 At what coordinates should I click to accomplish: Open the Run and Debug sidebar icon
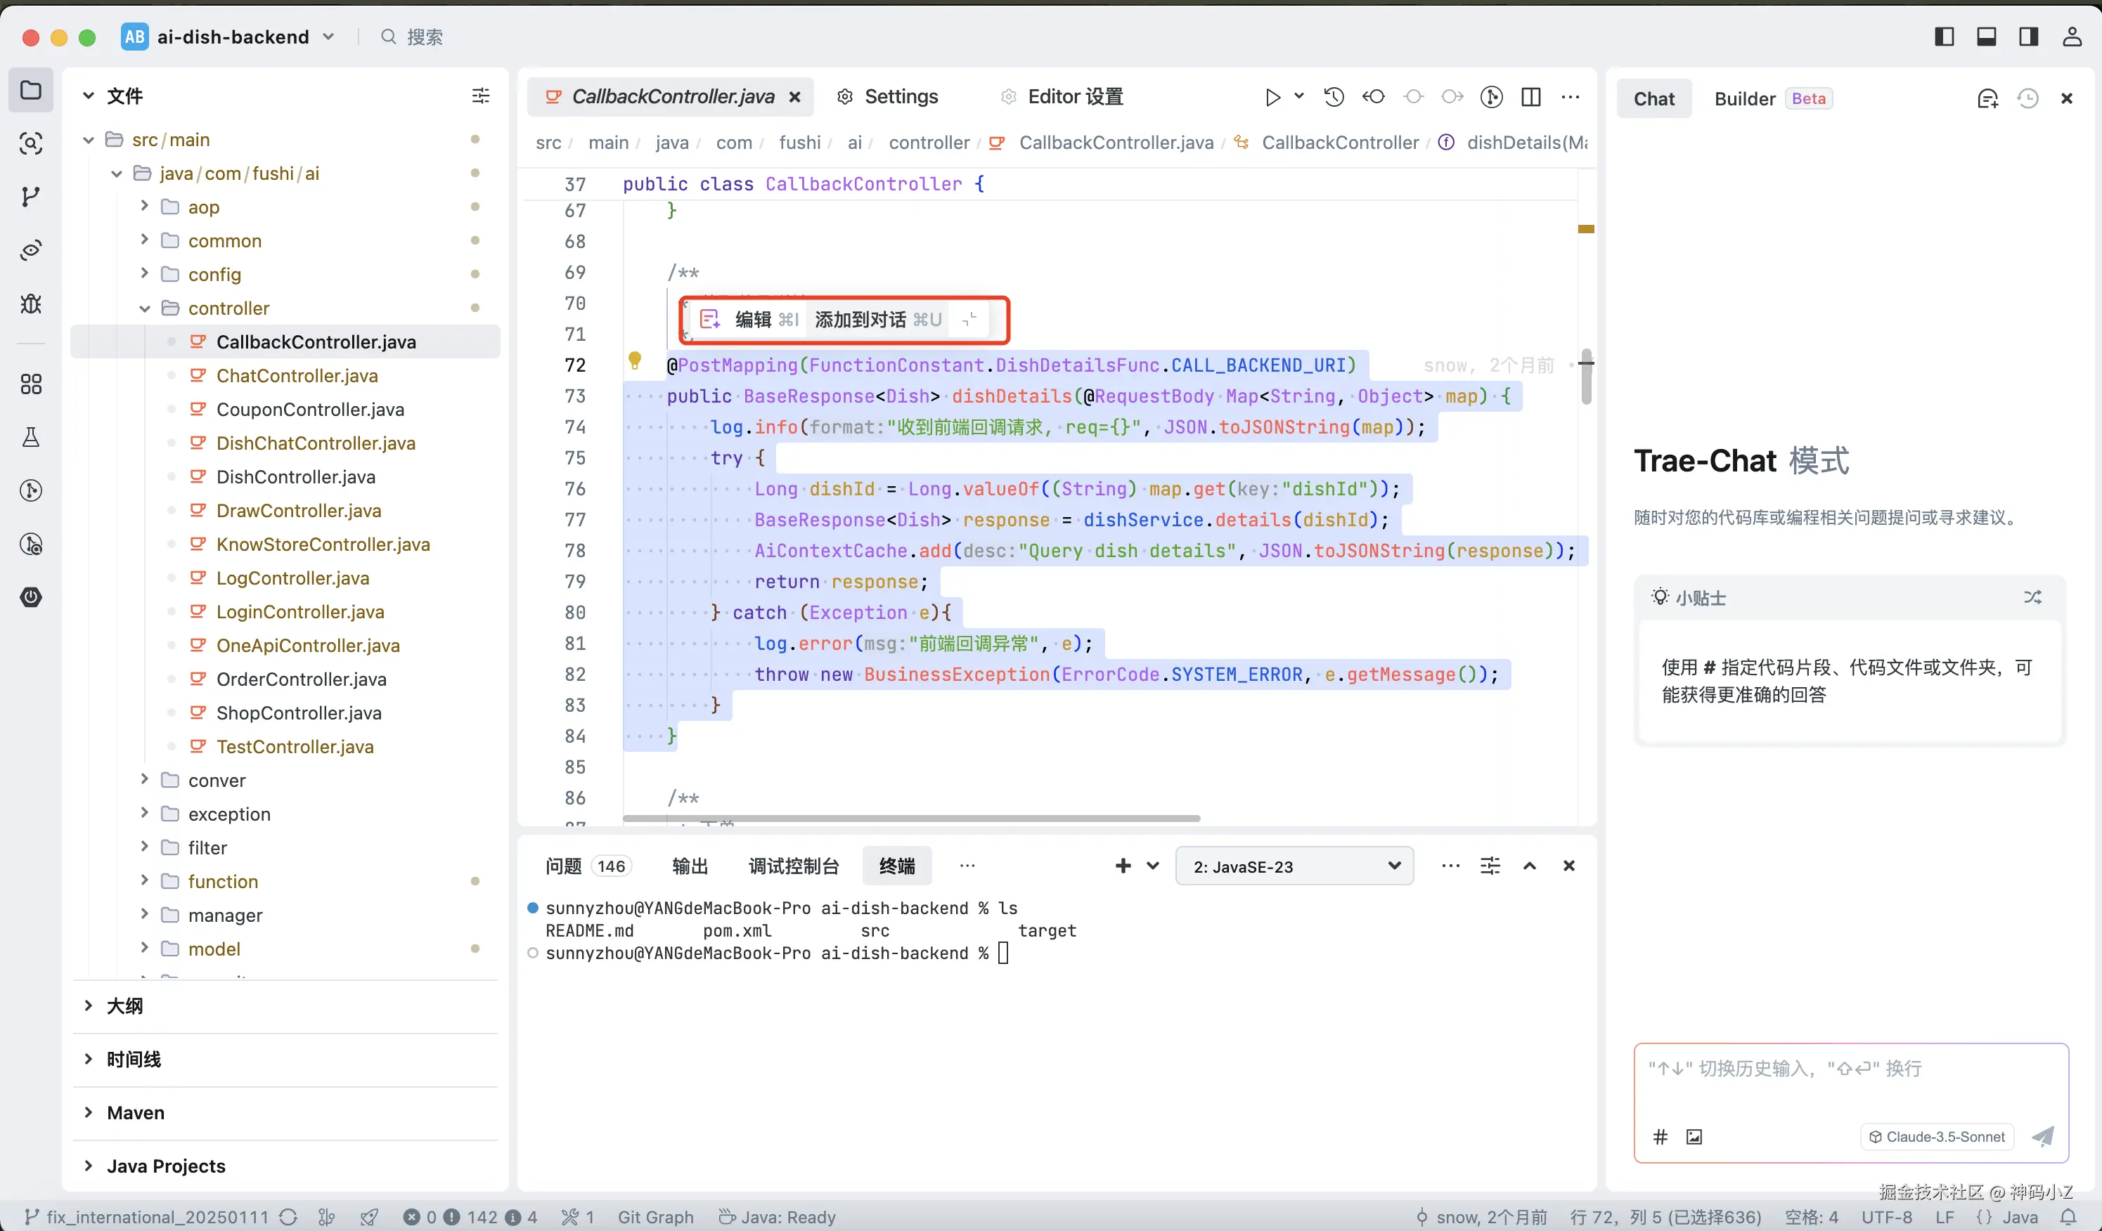point(31,304)
